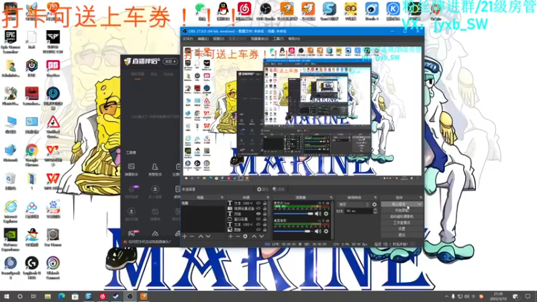The image size is (537, 302).
Task: Toggle visibility of the topmost 文本 (GDI+) source
Action: point(258,203)
